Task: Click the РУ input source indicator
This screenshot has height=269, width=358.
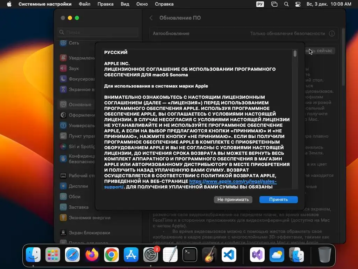Action: (x=260, y=4)
